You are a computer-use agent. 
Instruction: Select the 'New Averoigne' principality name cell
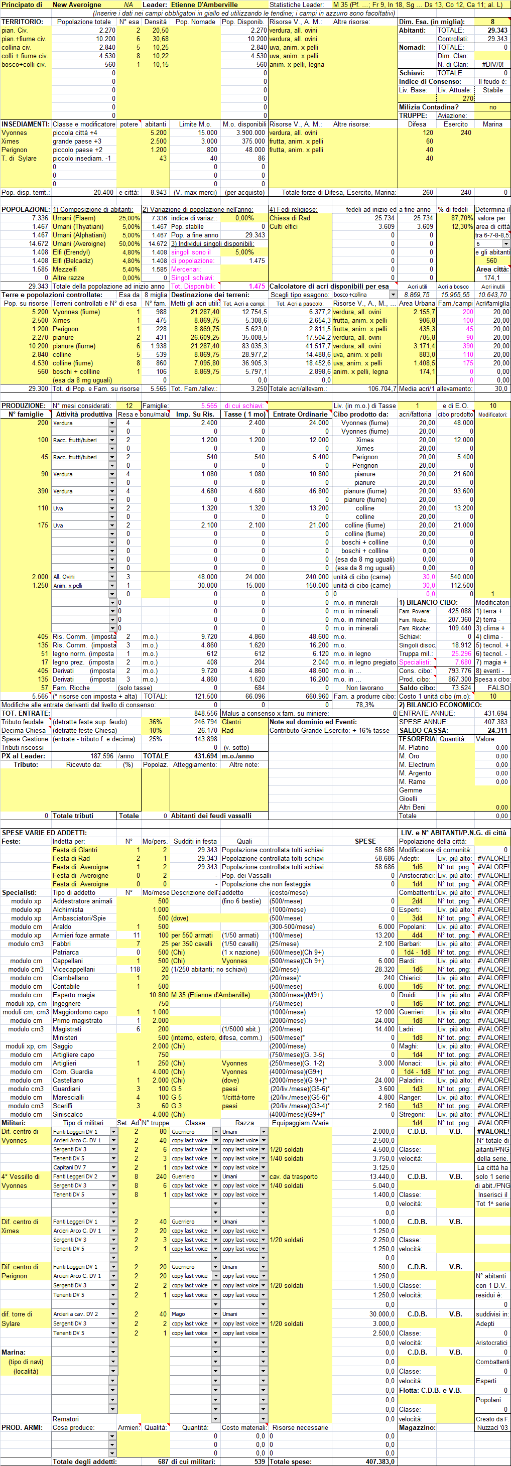click(84, 5)
